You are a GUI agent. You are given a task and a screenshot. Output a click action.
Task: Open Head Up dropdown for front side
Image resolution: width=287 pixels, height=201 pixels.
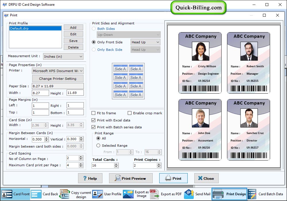click(x=146, y=42)
